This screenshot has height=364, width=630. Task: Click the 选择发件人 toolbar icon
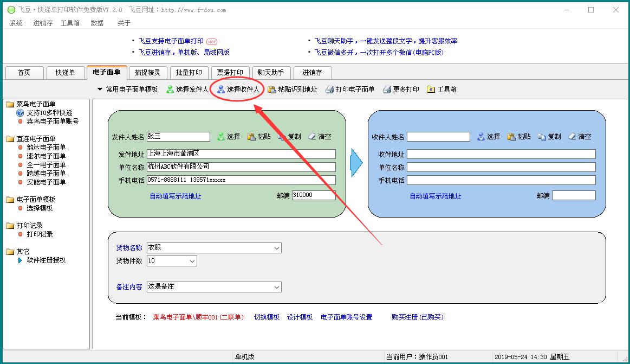tap(170, 90)
